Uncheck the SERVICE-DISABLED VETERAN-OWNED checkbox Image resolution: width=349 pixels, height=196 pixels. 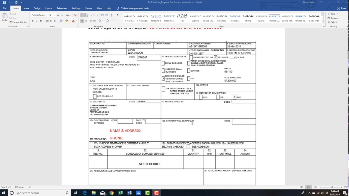click(163, 79)
